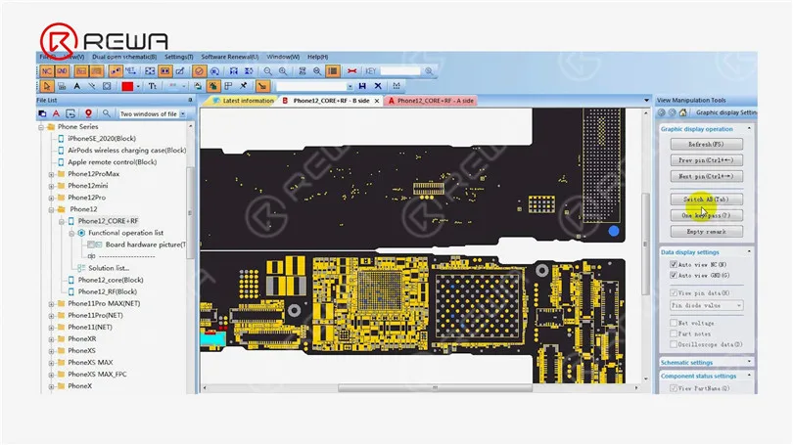The height and width of the screenshot is (445, 793).
Task: Expand the Phone11Pro MAX(NET) node
Action: [51, 304]
